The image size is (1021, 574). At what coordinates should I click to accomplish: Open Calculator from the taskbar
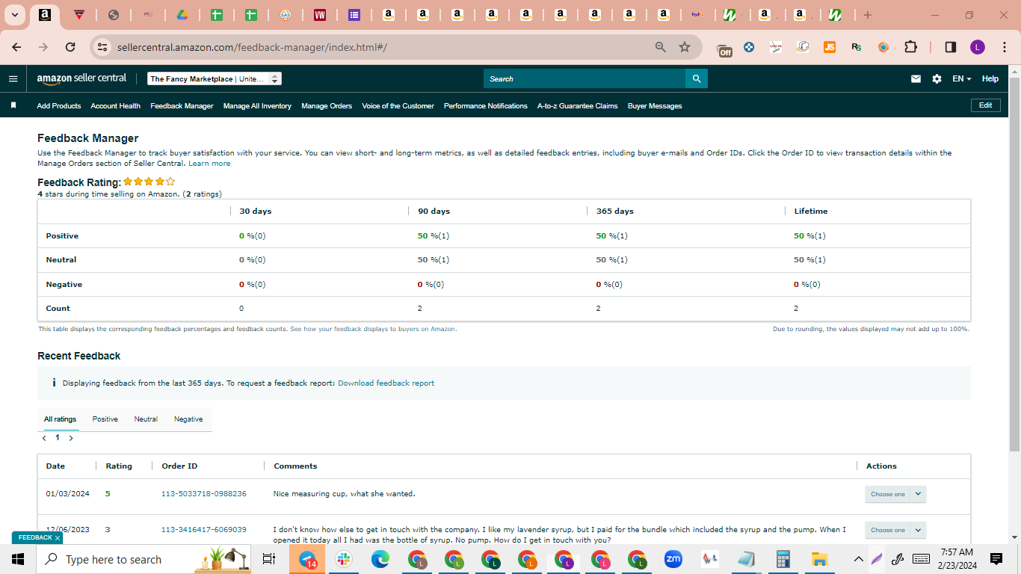[783, 559]
